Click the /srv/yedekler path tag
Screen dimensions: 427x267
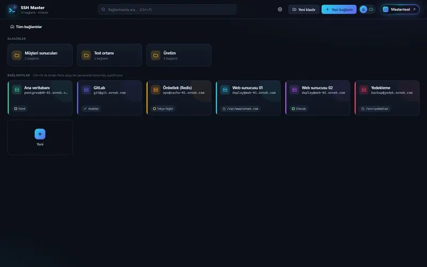point(375,109)
